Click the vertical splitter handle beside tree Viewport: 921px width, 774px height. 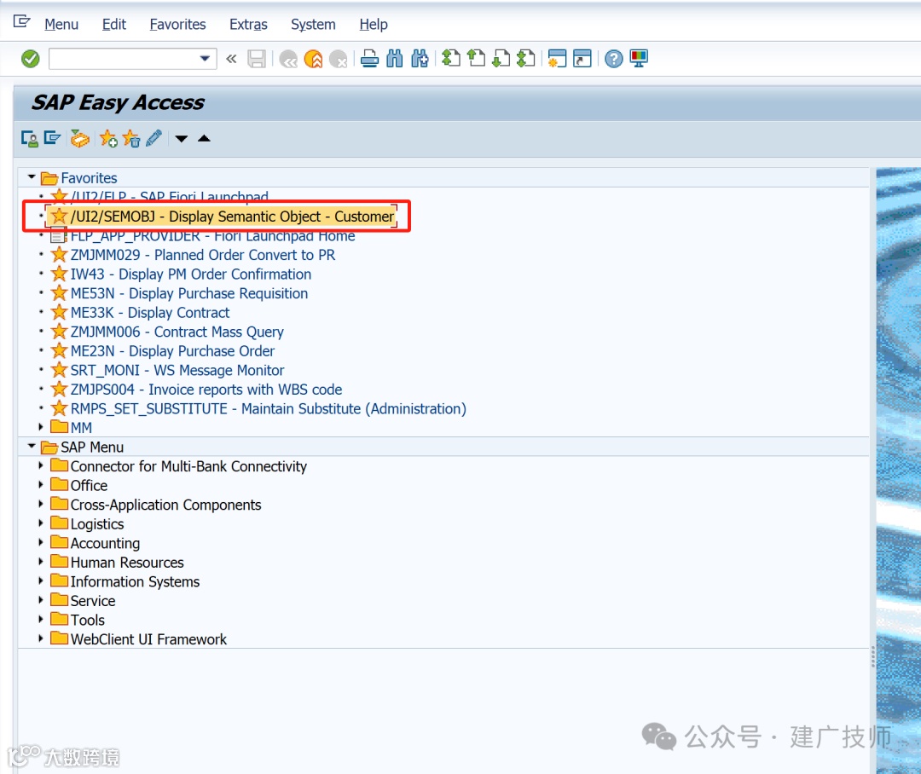pos(873,656)
